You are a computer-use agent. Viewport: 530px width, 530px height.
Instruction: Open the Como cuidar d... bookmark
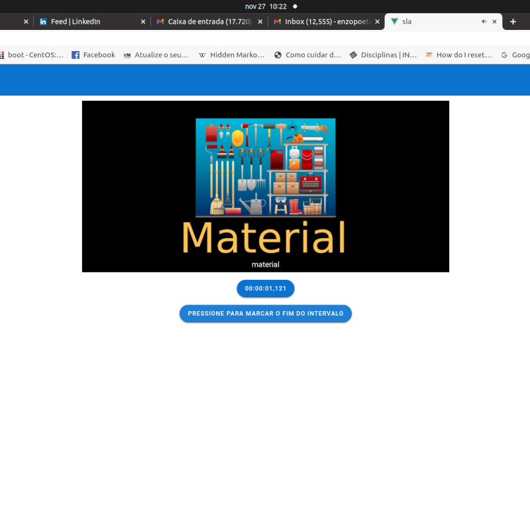(307, 55)
